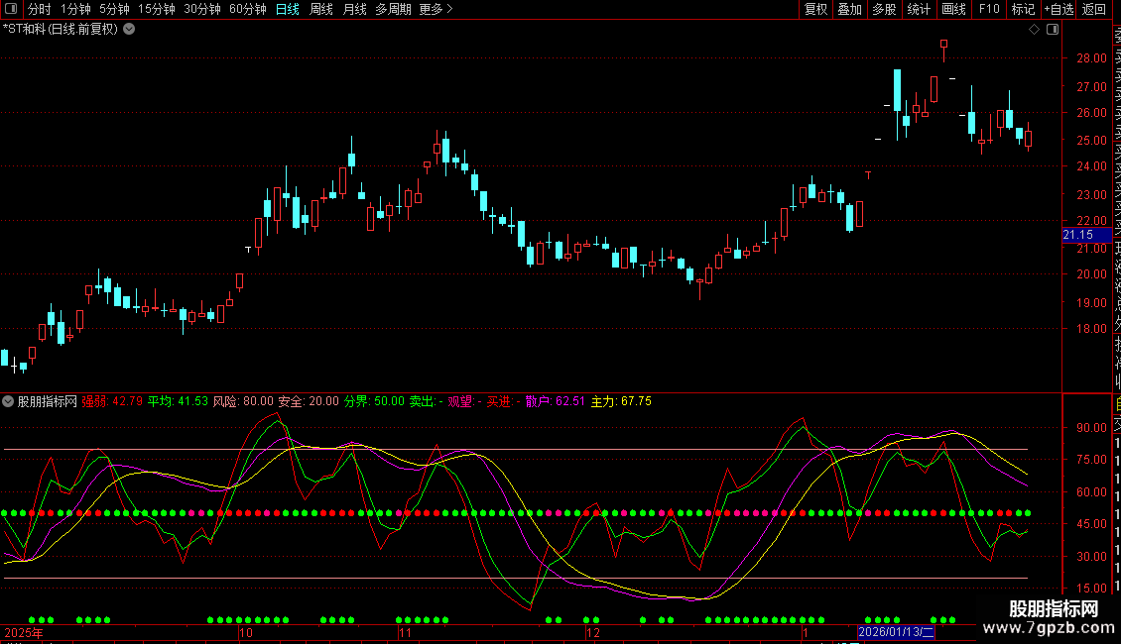Switch to the 60分钟 chart period

248,10
